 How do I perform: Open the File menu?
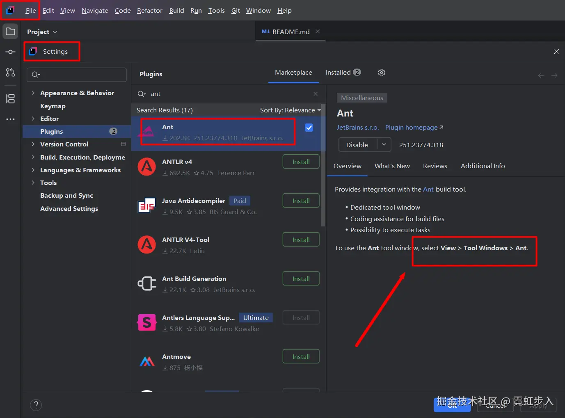[31, 11]
